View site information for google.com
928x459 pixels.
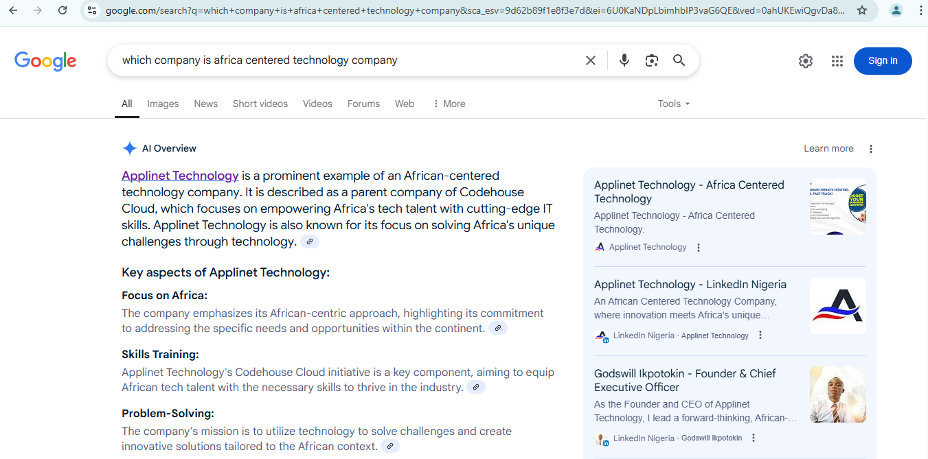(x=92, y=10)
